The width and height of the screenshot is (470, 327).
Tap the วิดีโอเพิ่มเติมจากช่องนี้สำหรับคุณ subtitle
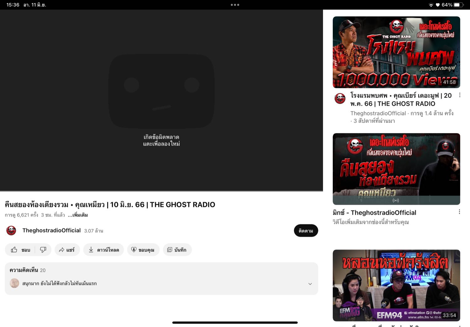point(371,222)
